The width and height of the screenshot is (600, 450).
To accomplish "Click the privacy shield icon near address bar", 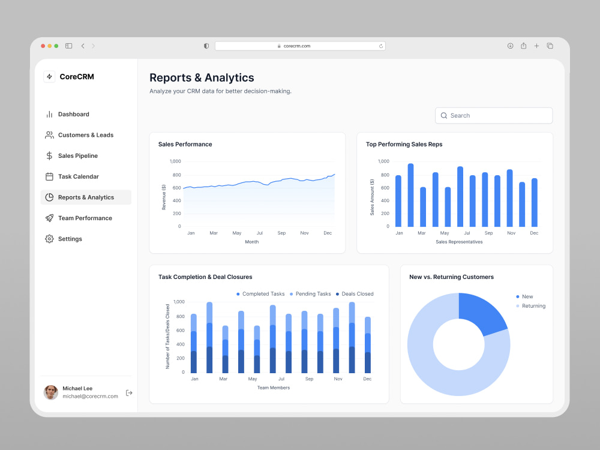I will coord(206,46).
